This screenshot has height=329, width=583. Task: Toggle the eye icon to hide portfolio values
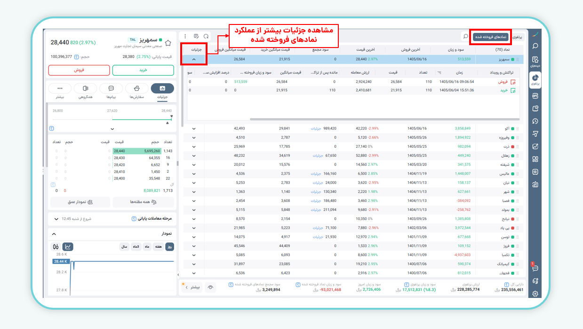[210, 287]
